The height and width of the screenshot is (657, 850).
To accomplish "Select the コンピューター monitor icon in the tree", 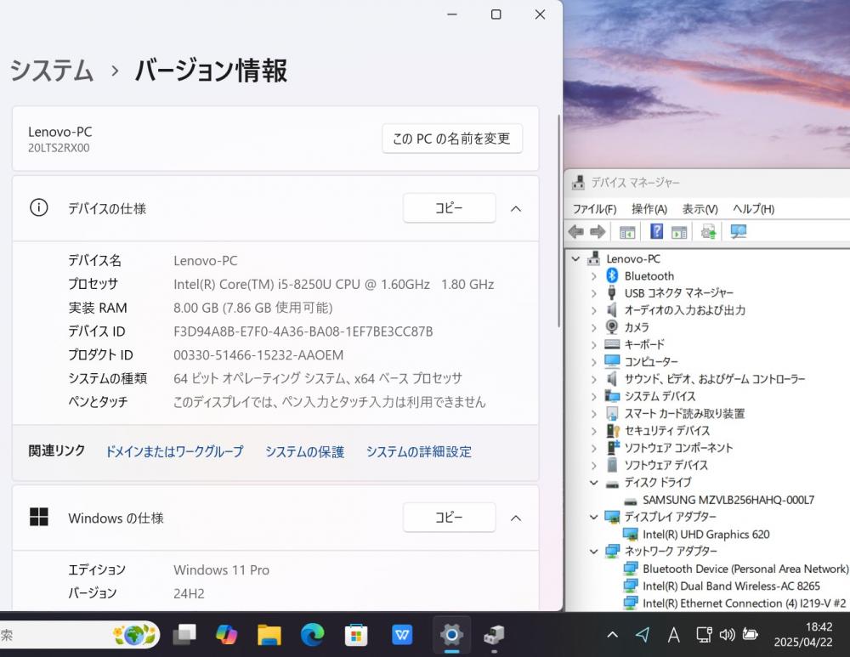I will click(x=612, y=361).
